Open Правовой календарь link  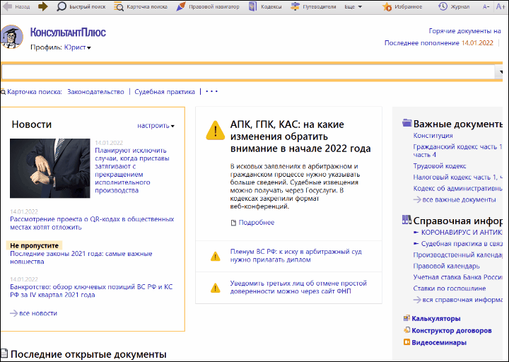pyautogui.click(x=446, y=266)
